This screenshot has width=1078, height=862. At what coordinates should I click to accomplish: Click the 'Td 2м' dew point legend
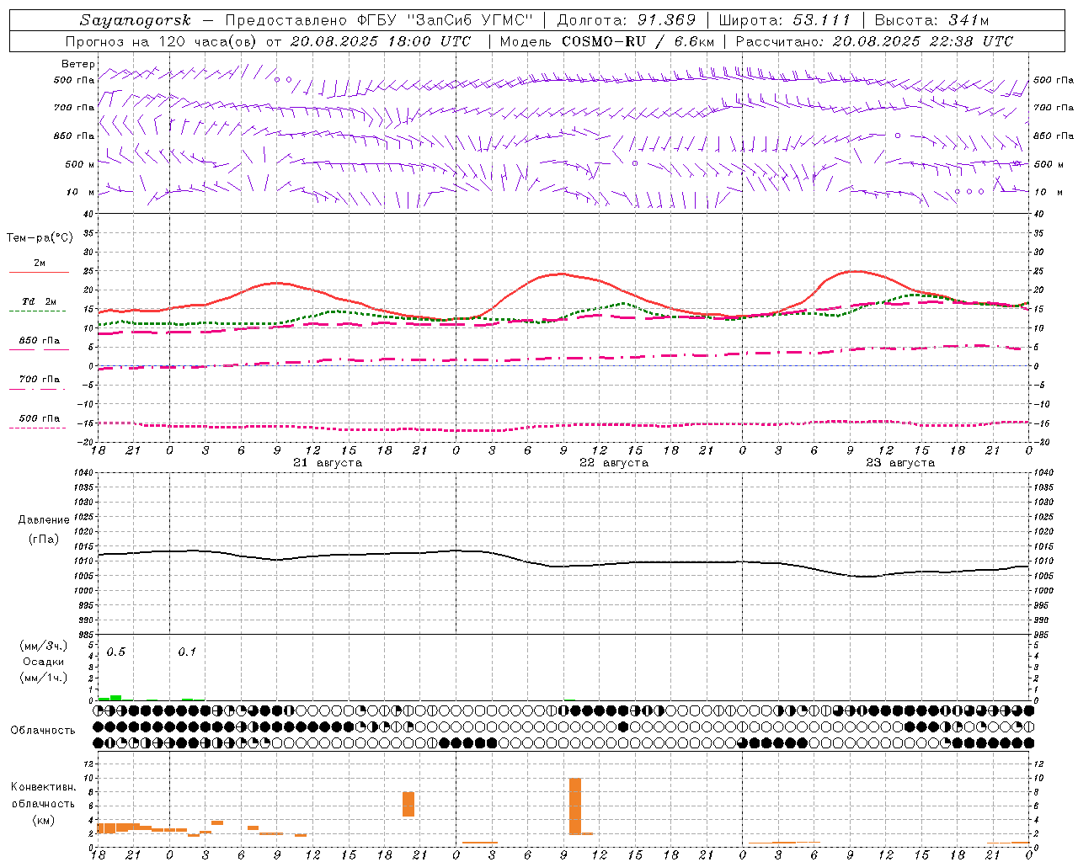pyautogui.click(x=39, y=301)
